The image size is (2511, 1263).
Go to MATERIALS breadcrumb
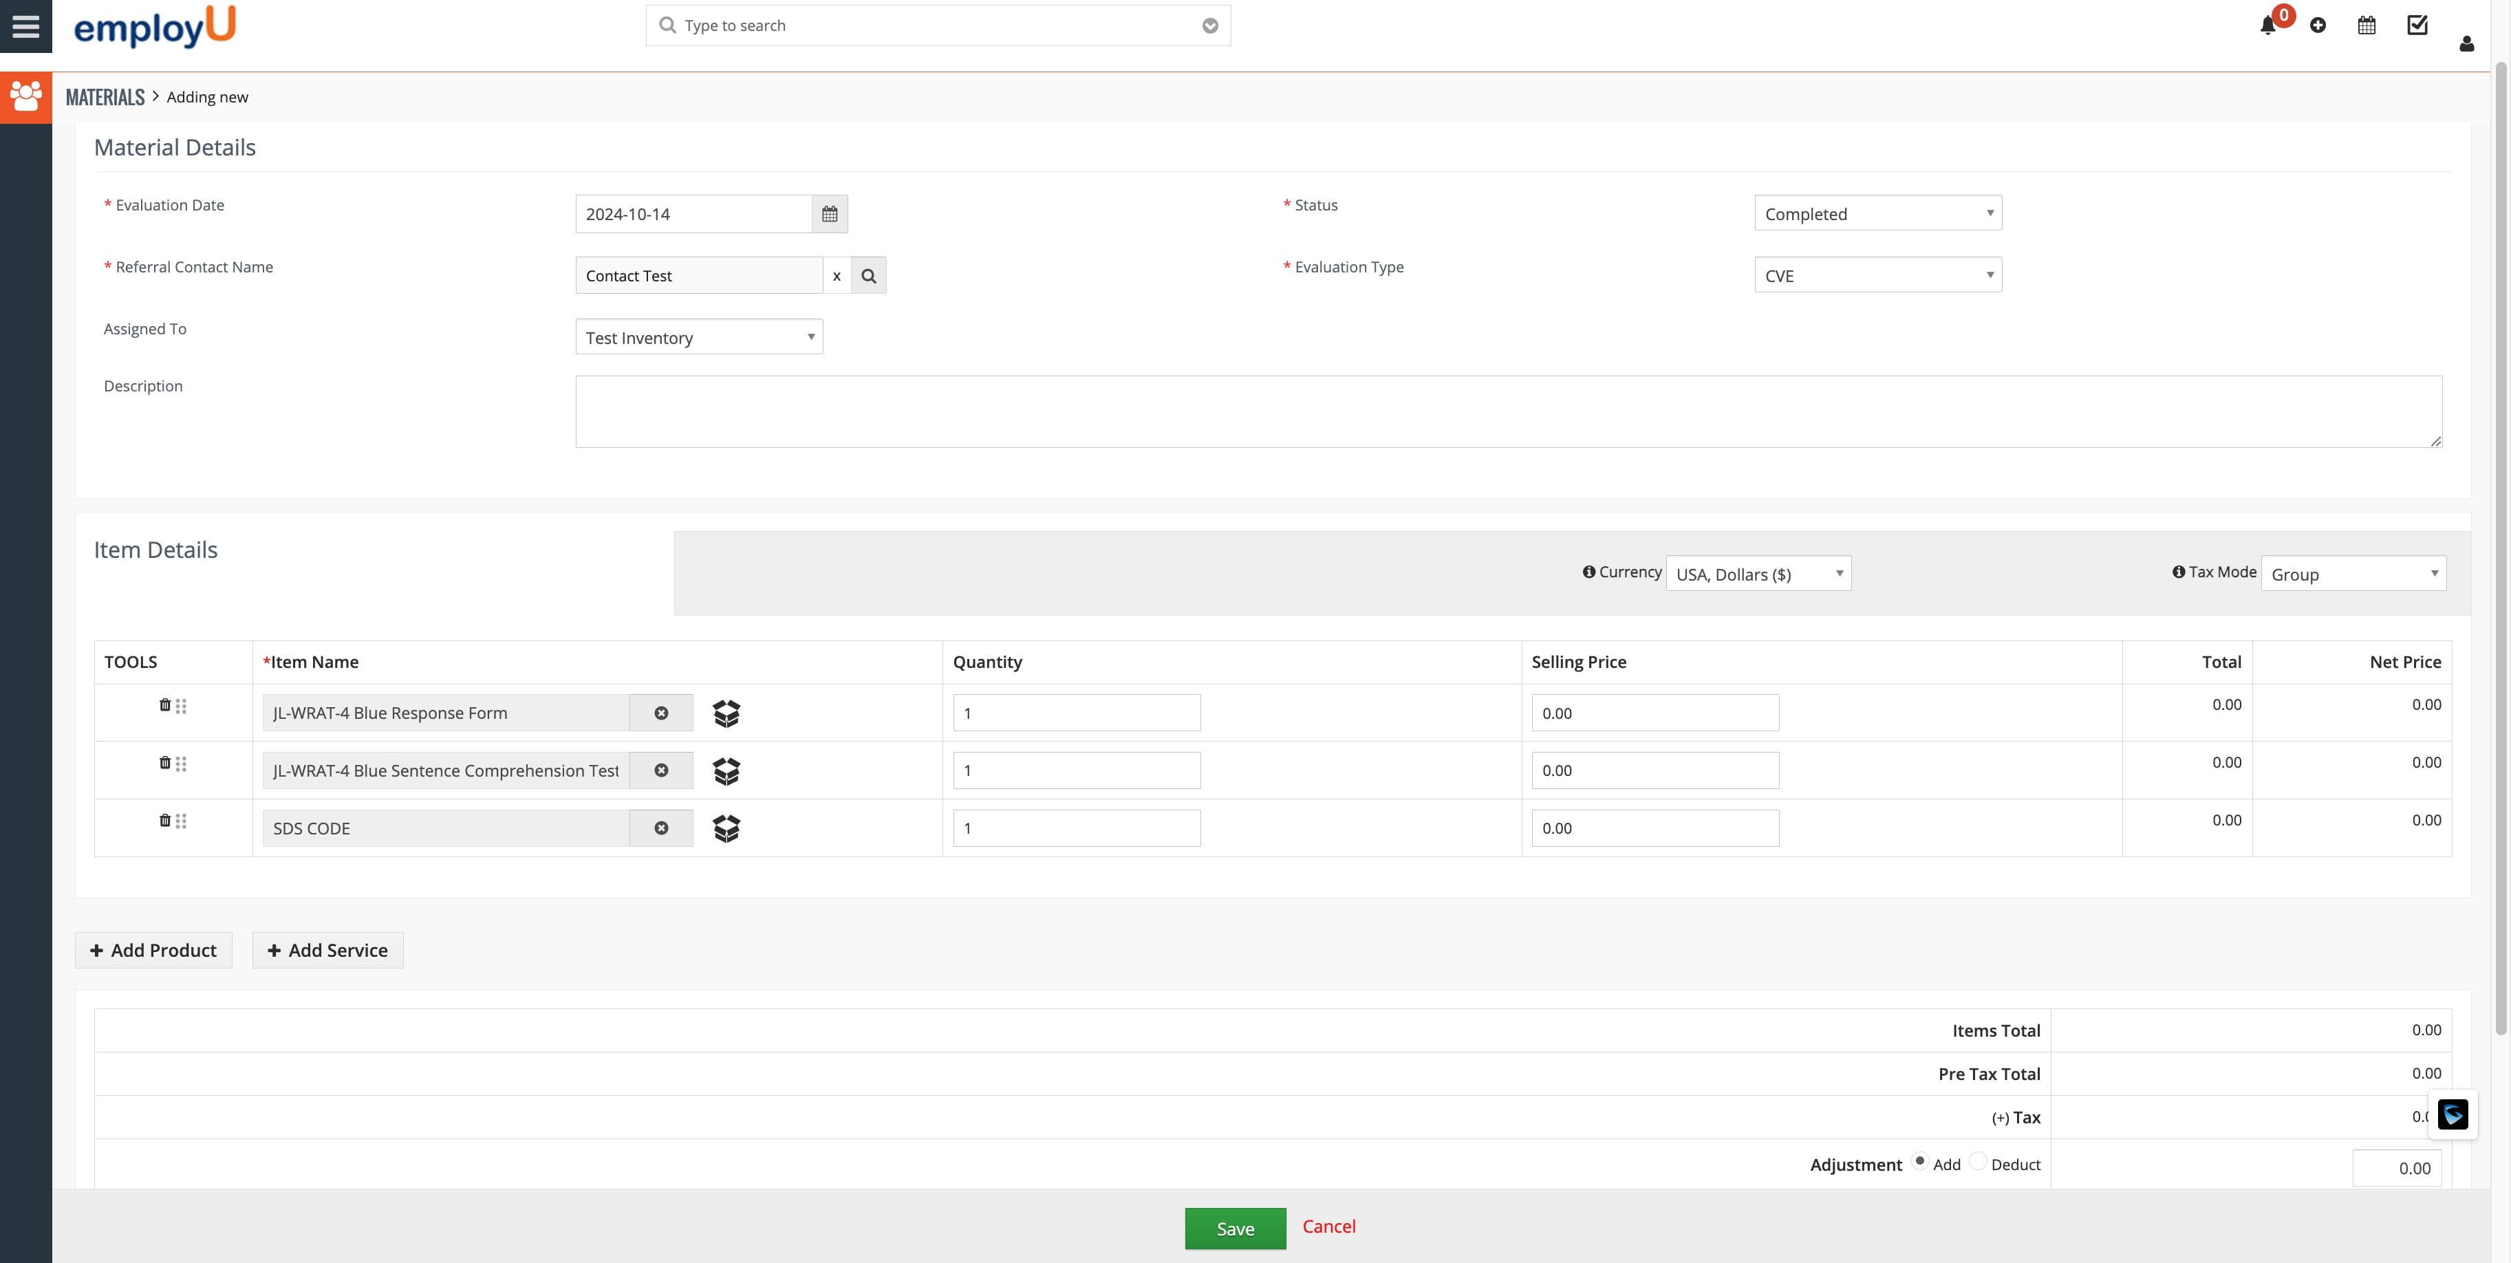click(105, 98)
